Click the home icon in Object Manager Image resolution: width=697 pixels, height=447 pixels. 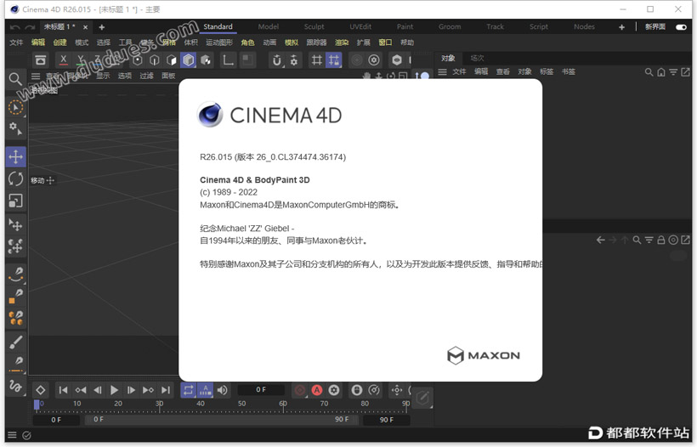(x=661, y=71)
